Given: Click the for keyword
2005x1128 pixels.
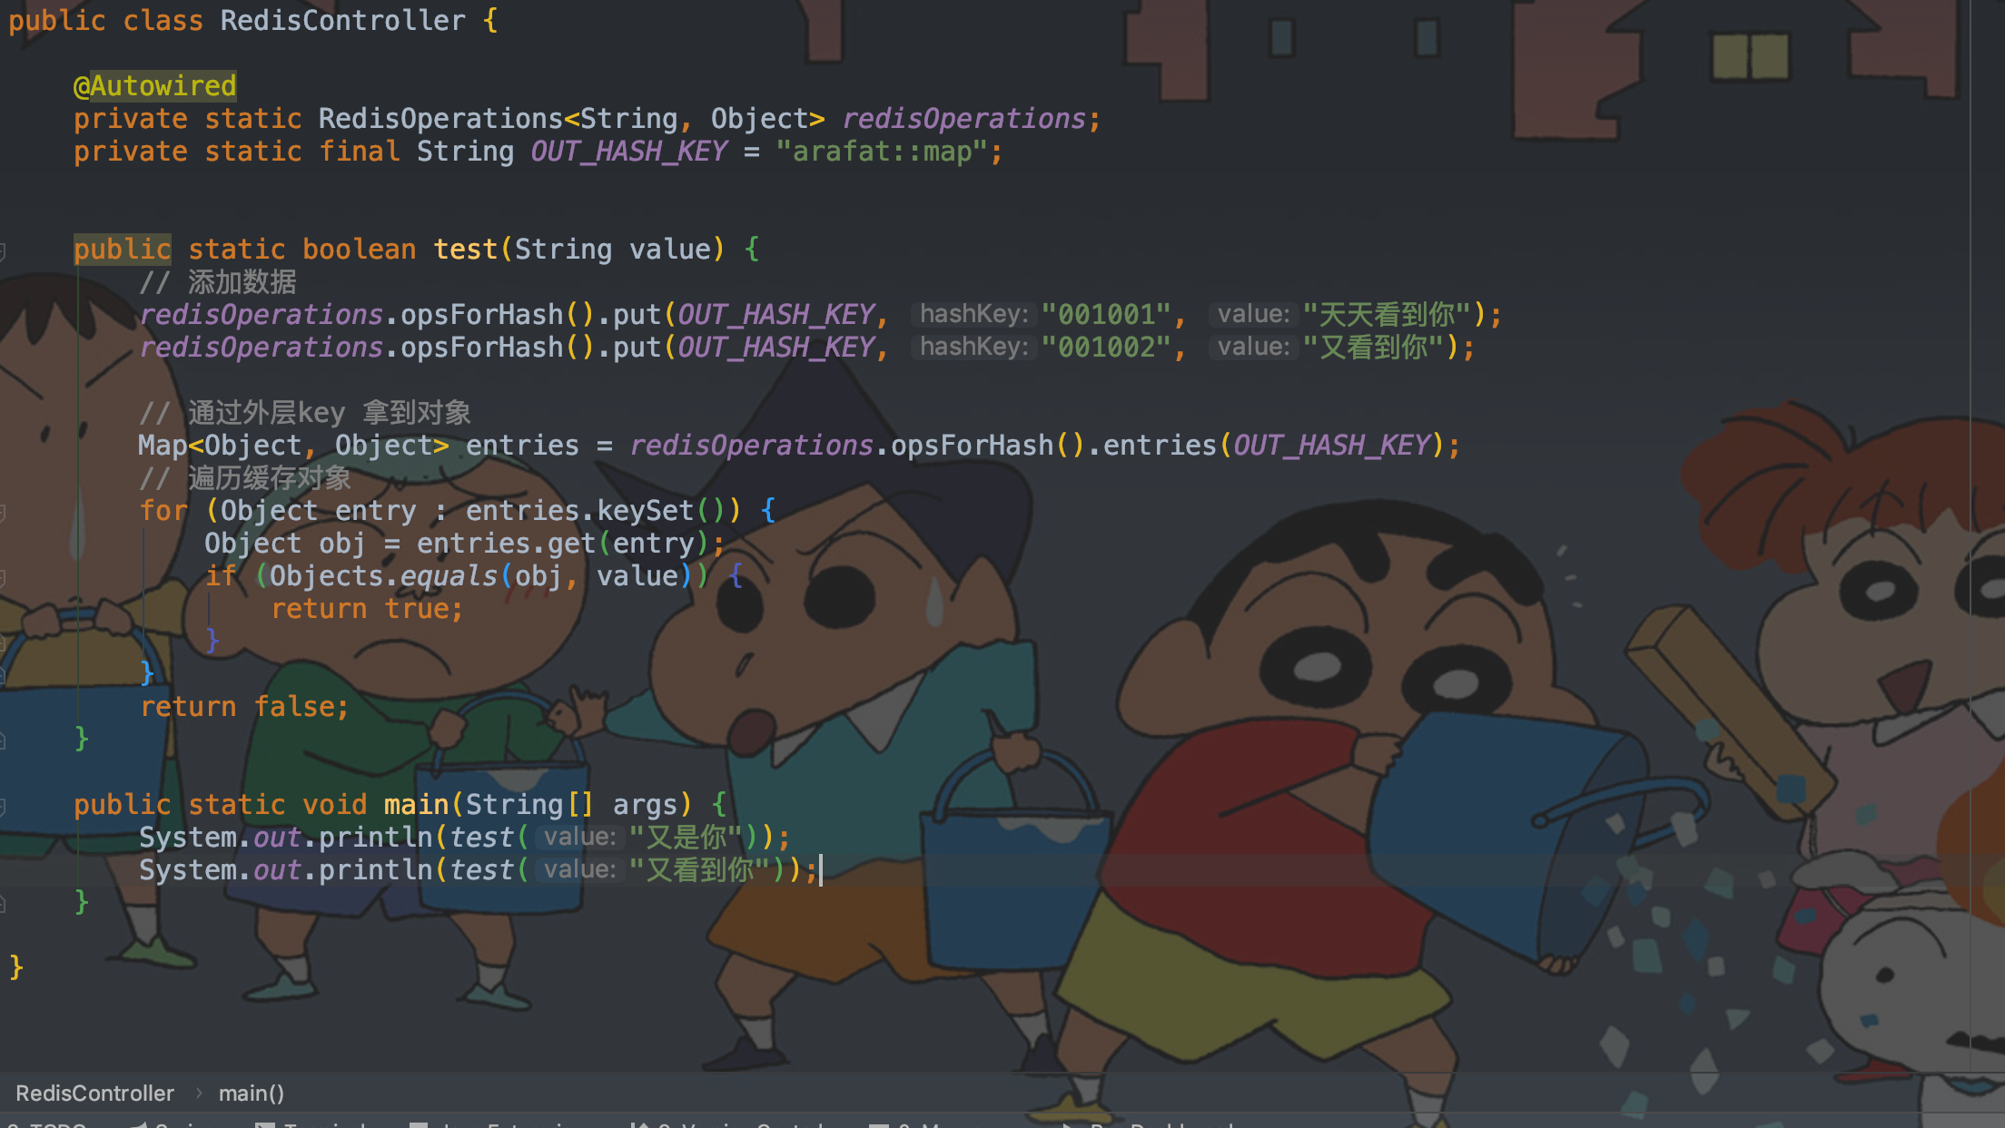Looking at the screenshot, I should (163, 510).
